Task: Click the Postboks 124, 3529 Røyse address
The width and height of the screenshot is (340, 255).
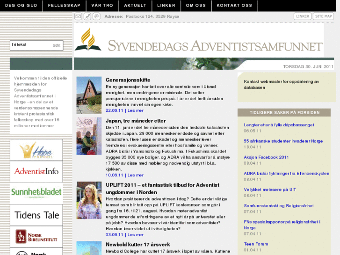Action: click(152, 16)
